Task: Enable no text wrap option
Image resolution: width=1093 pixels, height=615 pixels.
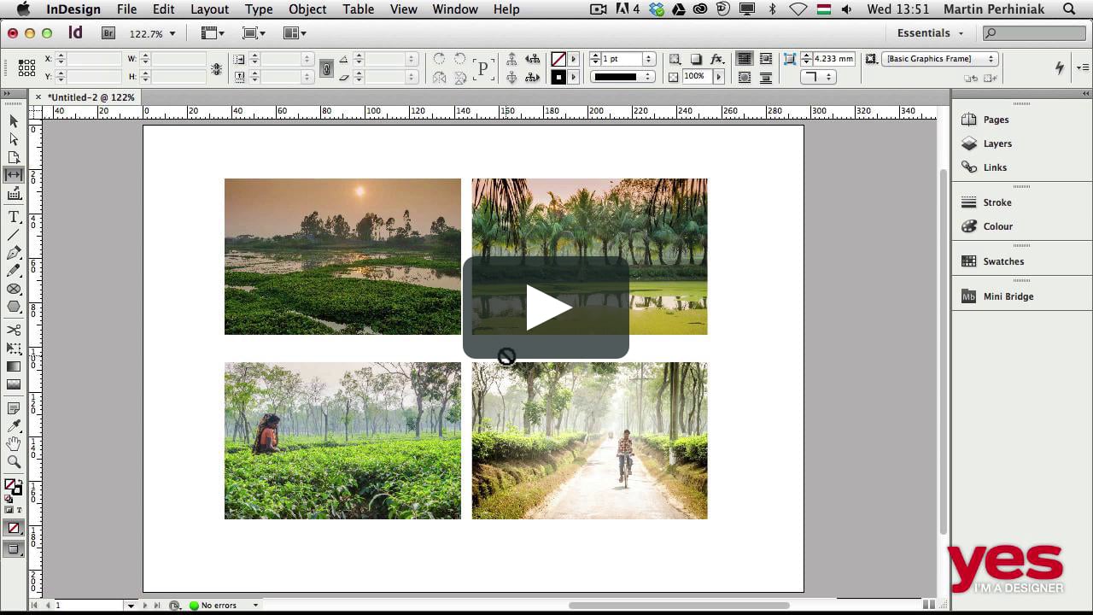Action: tap(745, 59)
